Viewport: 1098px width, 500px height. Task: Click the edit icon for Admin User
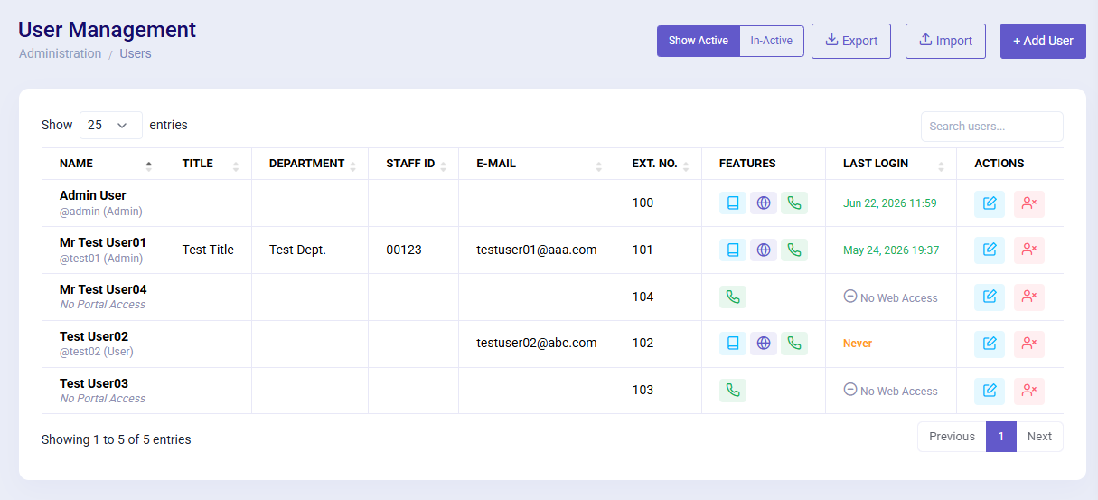[x=990, y=203]
